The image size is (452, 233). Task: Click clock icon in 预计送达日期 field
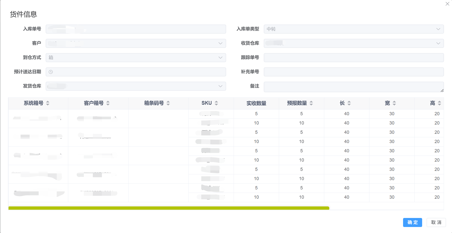click(x=51, y=72)
